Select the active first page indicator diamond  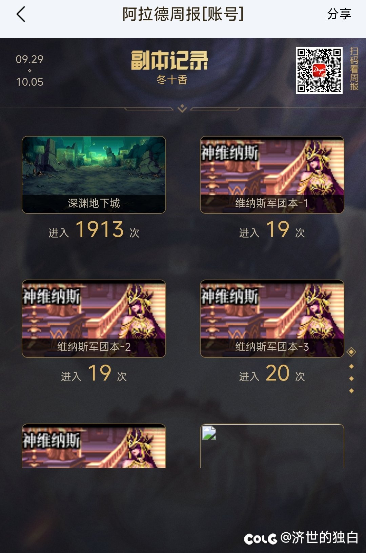[351, 352]
